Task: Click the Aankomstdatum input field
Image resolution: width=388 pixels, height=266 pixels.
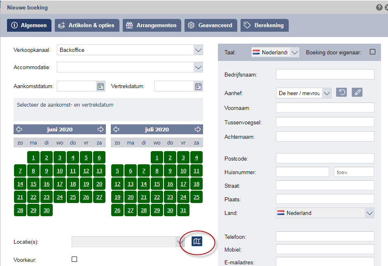Action: [x=77, y=86]
